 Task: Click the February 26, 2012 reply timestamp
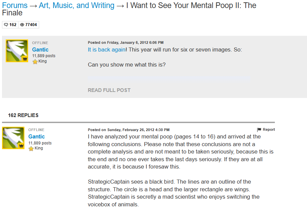pos(129,130)
